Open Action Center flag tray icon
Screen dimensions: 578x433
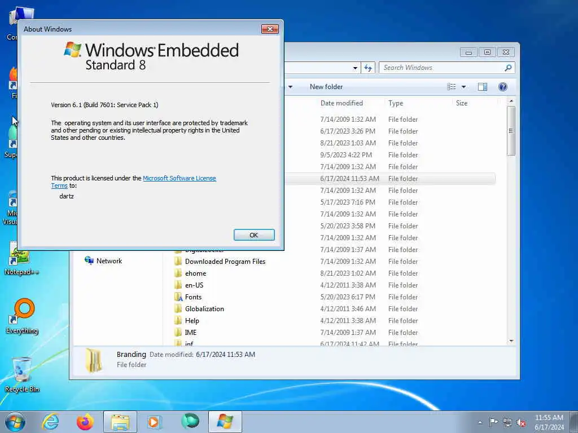coord(493,422)
